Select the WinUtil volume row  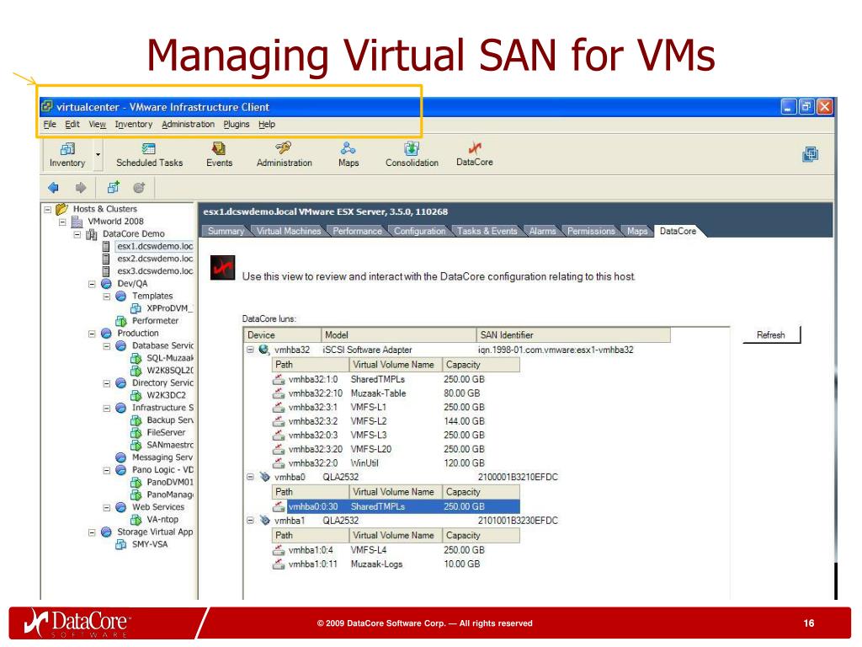pyautogui.click(x=396, y=463)
